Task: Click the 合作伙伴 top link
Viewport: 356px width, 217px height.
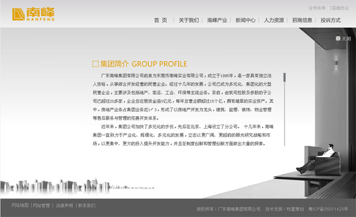Action: pos(317,8)
